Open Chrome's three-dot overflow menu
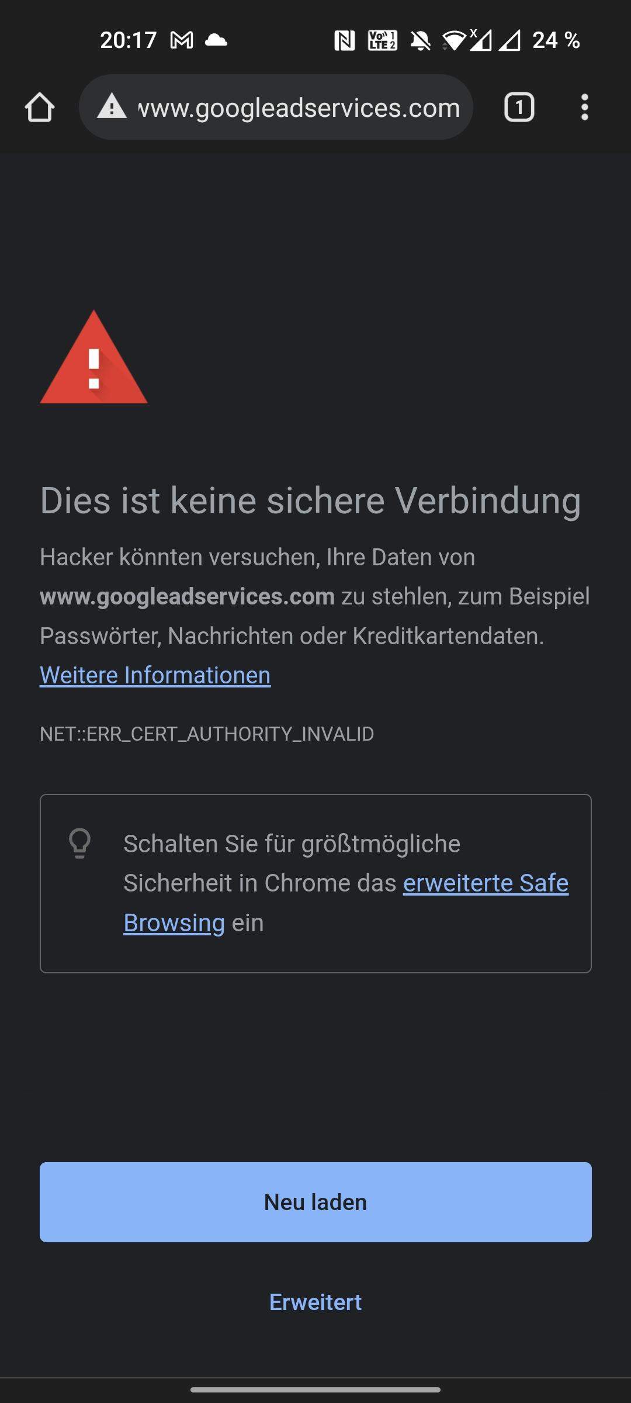 pos(584,108)
